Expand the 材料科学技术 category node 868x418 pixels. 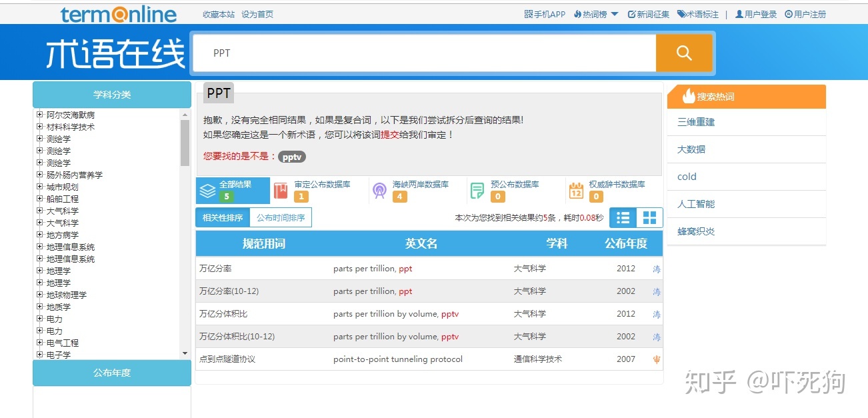tap(39, 127)
